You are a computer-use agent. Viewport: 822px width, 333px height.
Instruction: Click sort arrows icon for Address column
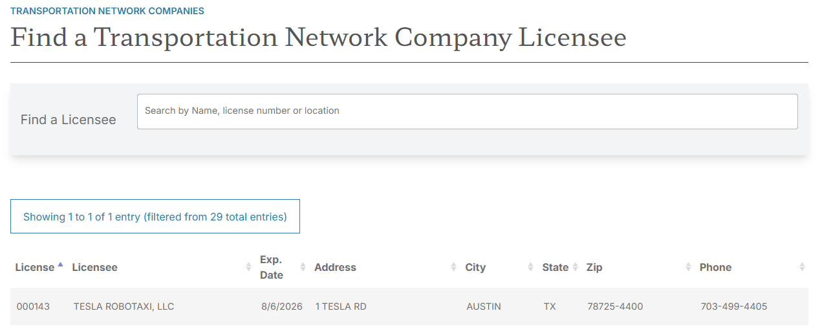click(x=453, y=267)
